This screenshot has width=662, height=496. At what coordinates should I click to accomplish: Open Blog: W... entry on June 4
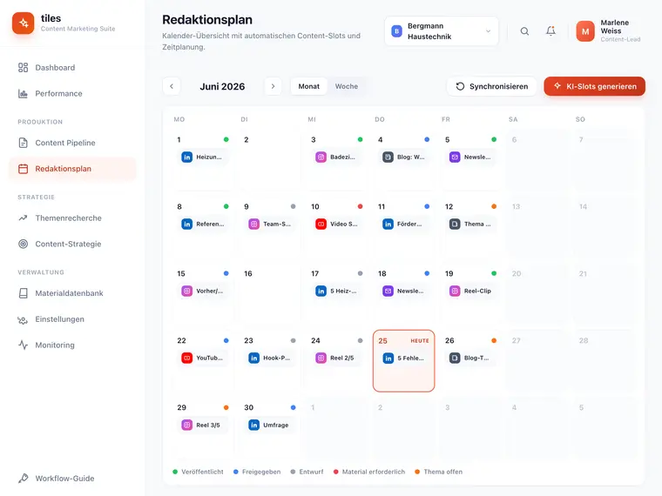point(403,157)
